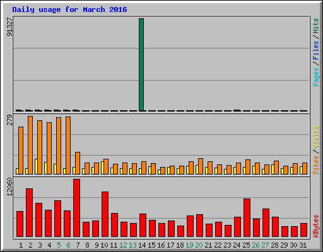This screenshot has height=252, width=323.
Task: Click the red KBytes bar for day 25
Action: click(247, 218)
